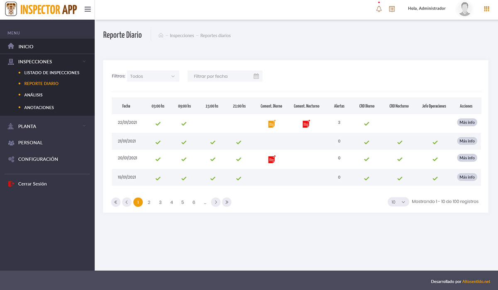This screenshot has height=290, width=498.
Task: Open the Filtros "Todos" dropdown
Action: tap(153, 76)
